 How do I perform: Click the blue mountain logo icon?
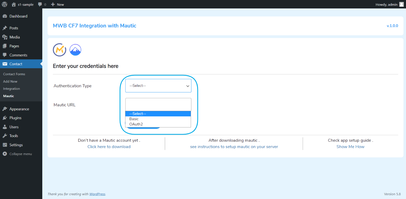pyautogui.click(x=75, y=50)
